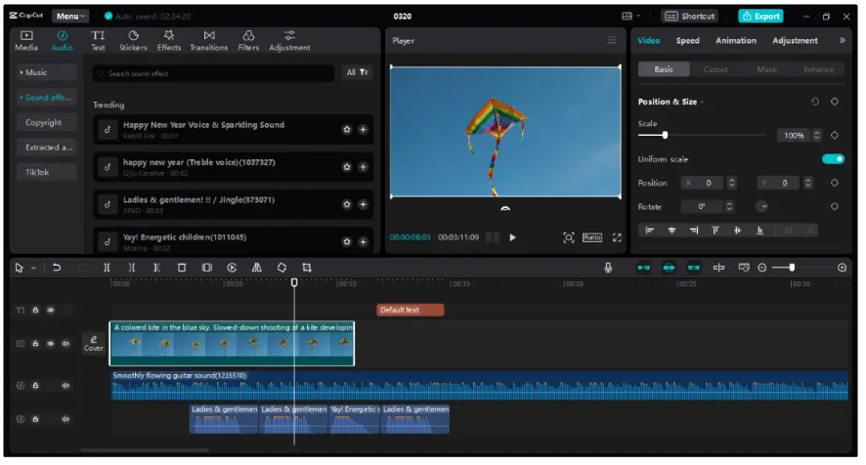Click the Shortcut button
The height and width of the screenshot is (465, 866).
pyautogui.click(x=691, y=16)
